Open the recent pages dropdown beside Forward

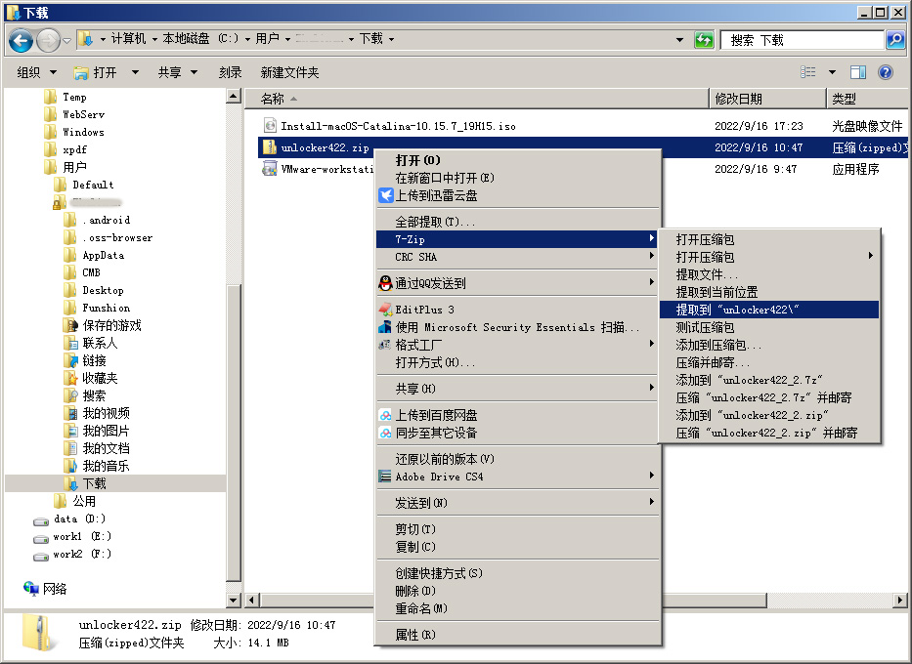point(66,40)
